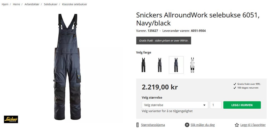Select the navy overalls color variant

pos(176,65)
